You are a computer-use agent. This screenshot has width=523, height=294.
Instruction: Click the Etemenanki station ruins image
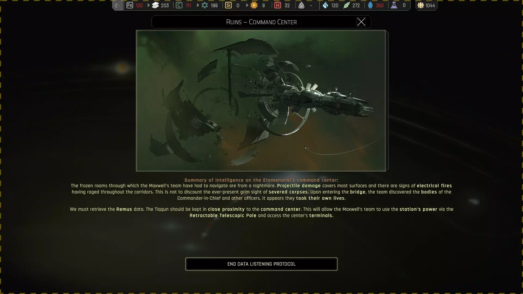(x=261, y=101)
